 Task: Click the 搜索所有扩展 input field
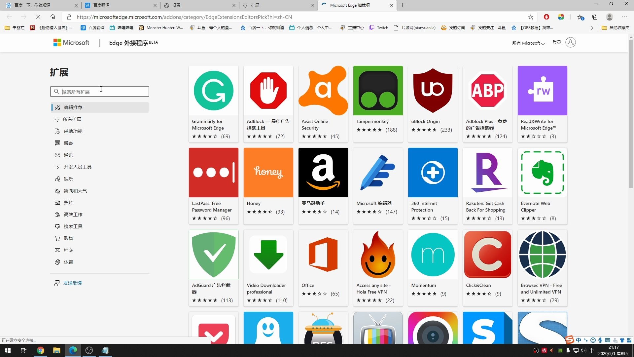point(101,91)
